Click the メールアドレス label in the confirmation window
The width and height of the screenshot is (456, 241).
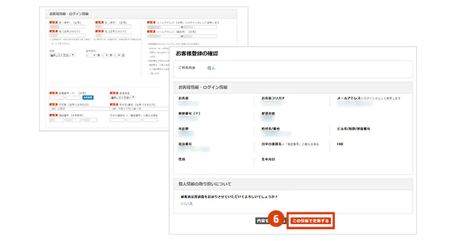tap(349, 98)
